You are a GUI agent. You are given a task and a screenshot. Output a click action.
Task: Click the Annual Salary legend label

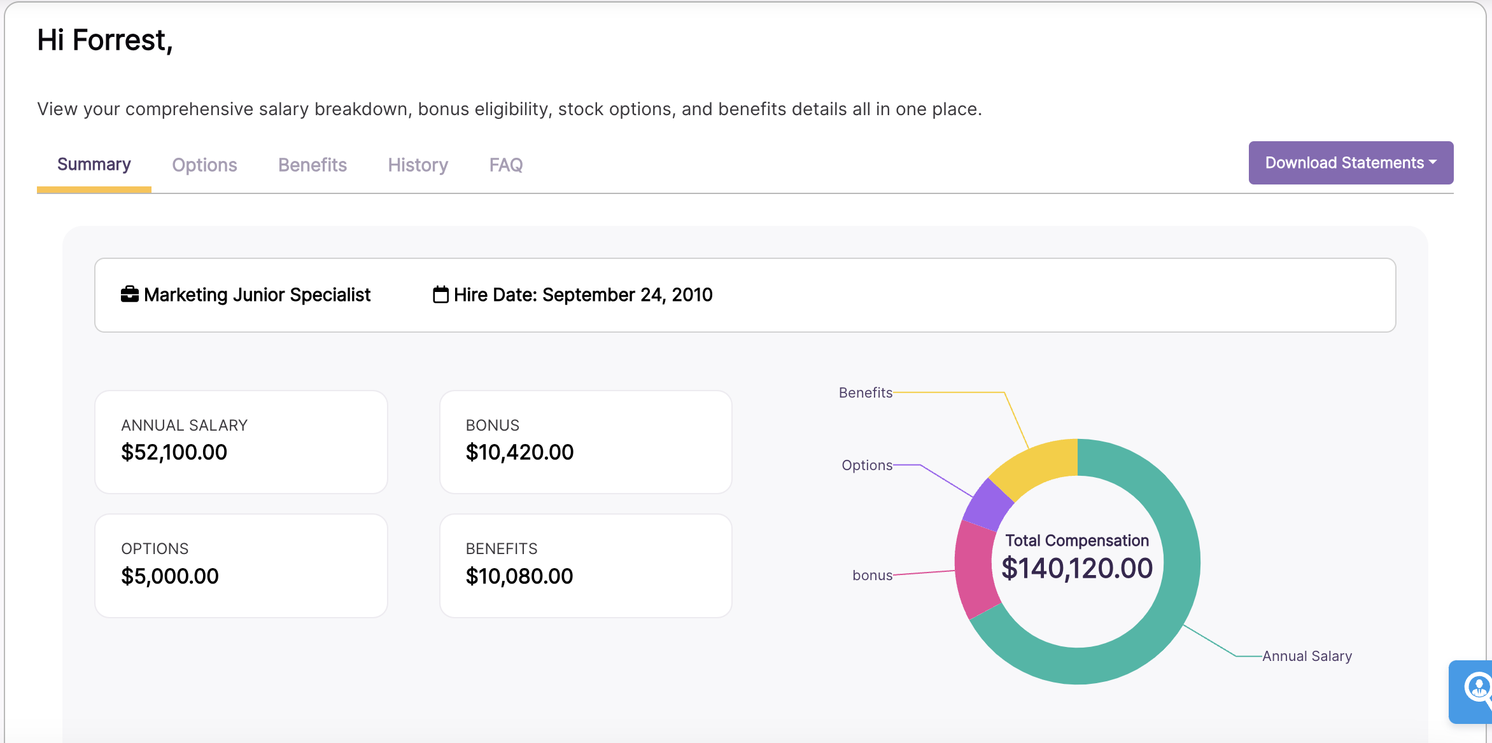[x=1306, y=656]
